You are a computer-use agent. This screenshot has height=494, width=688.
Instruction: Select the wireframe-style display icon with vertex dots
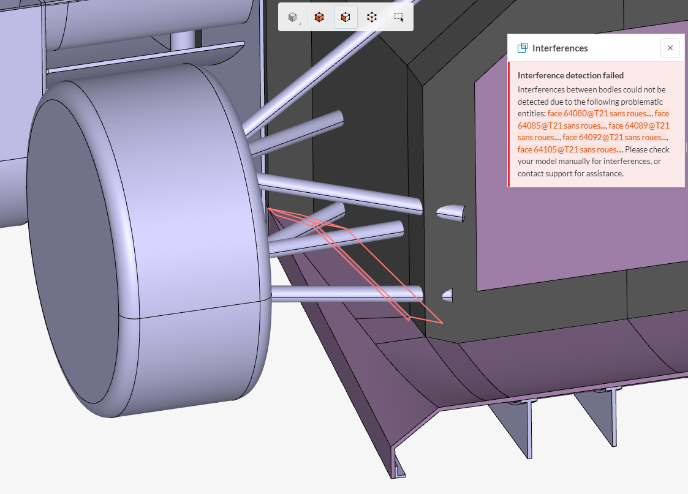click(372, 17)
